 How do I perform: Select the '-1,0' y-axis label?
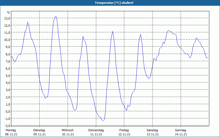(x=7, y=119)
